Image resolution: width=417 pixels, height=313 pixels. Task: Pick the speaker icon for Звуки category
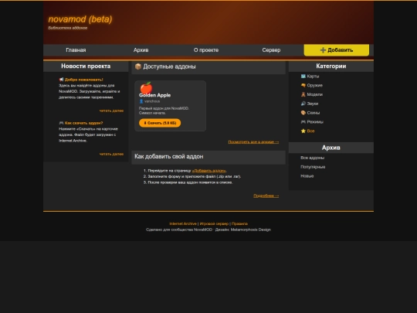tap(303, 104)
